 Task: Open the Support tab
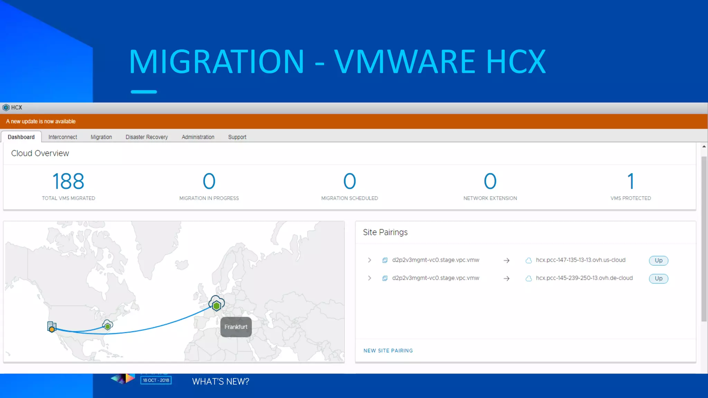pos(237,137)
